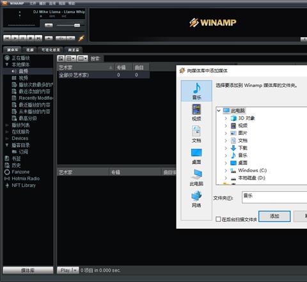Switch to the 媒体库 tab
The width and height of the screenshot is (307, 282).
point(12,50)
